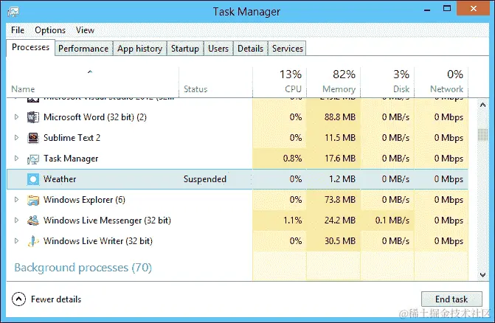Switch to the Performance tab
495x323 pixels.
[83, 49]
